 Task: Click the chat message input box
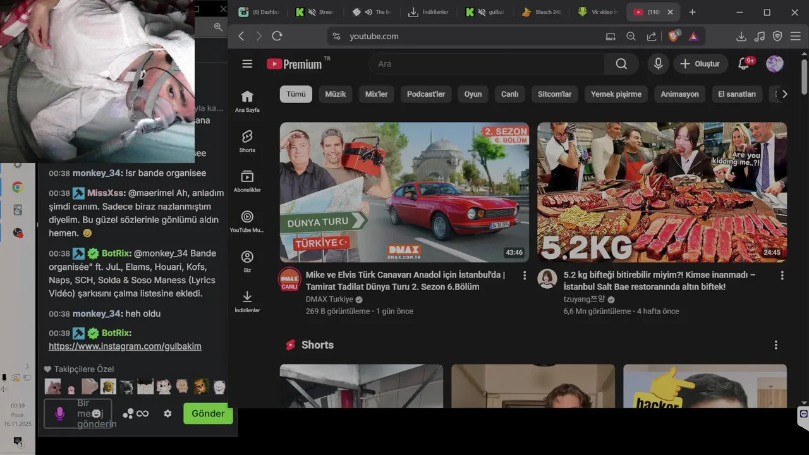(78, 413)
